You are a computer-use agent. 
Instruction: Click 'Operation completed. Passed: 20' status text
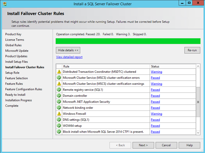(78, 34)
